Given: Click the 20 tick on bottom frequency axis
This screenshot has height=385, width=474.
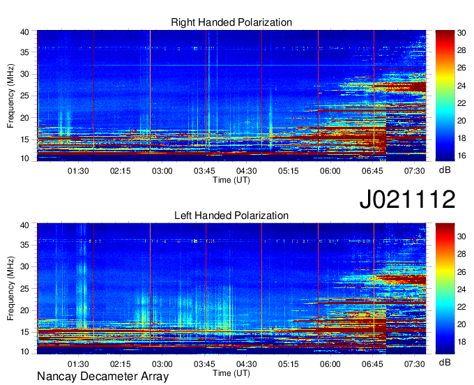Looking at the screenshot, I should pos(24,310).
